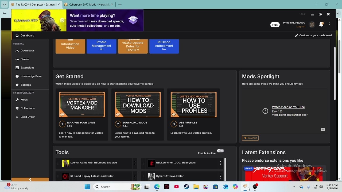Open Outlook from the taskbar
This screenshot has height=192, width=342.
pos(225,187)
